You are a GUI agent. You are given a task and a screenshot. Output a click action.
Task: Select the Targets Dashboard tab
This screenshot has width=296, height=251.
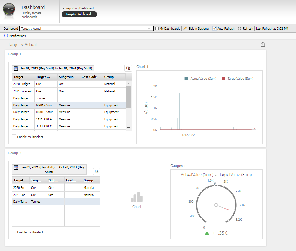[79, 14]
